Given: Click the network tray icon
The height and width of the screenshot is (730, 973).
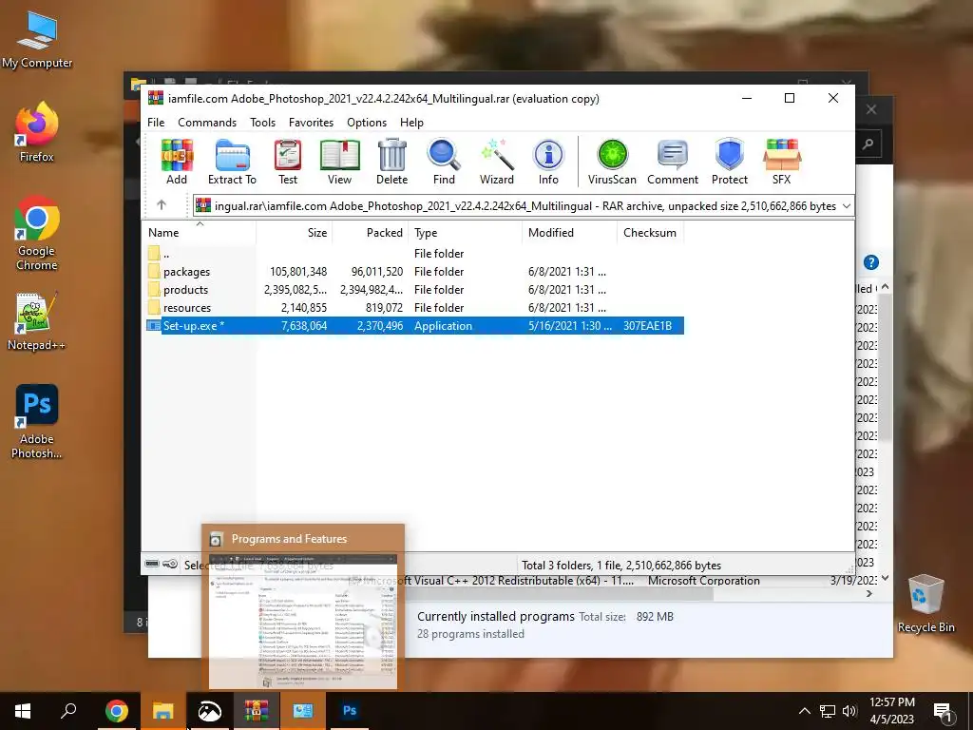Looking at the screenshot, I should [x=828, y=711].
